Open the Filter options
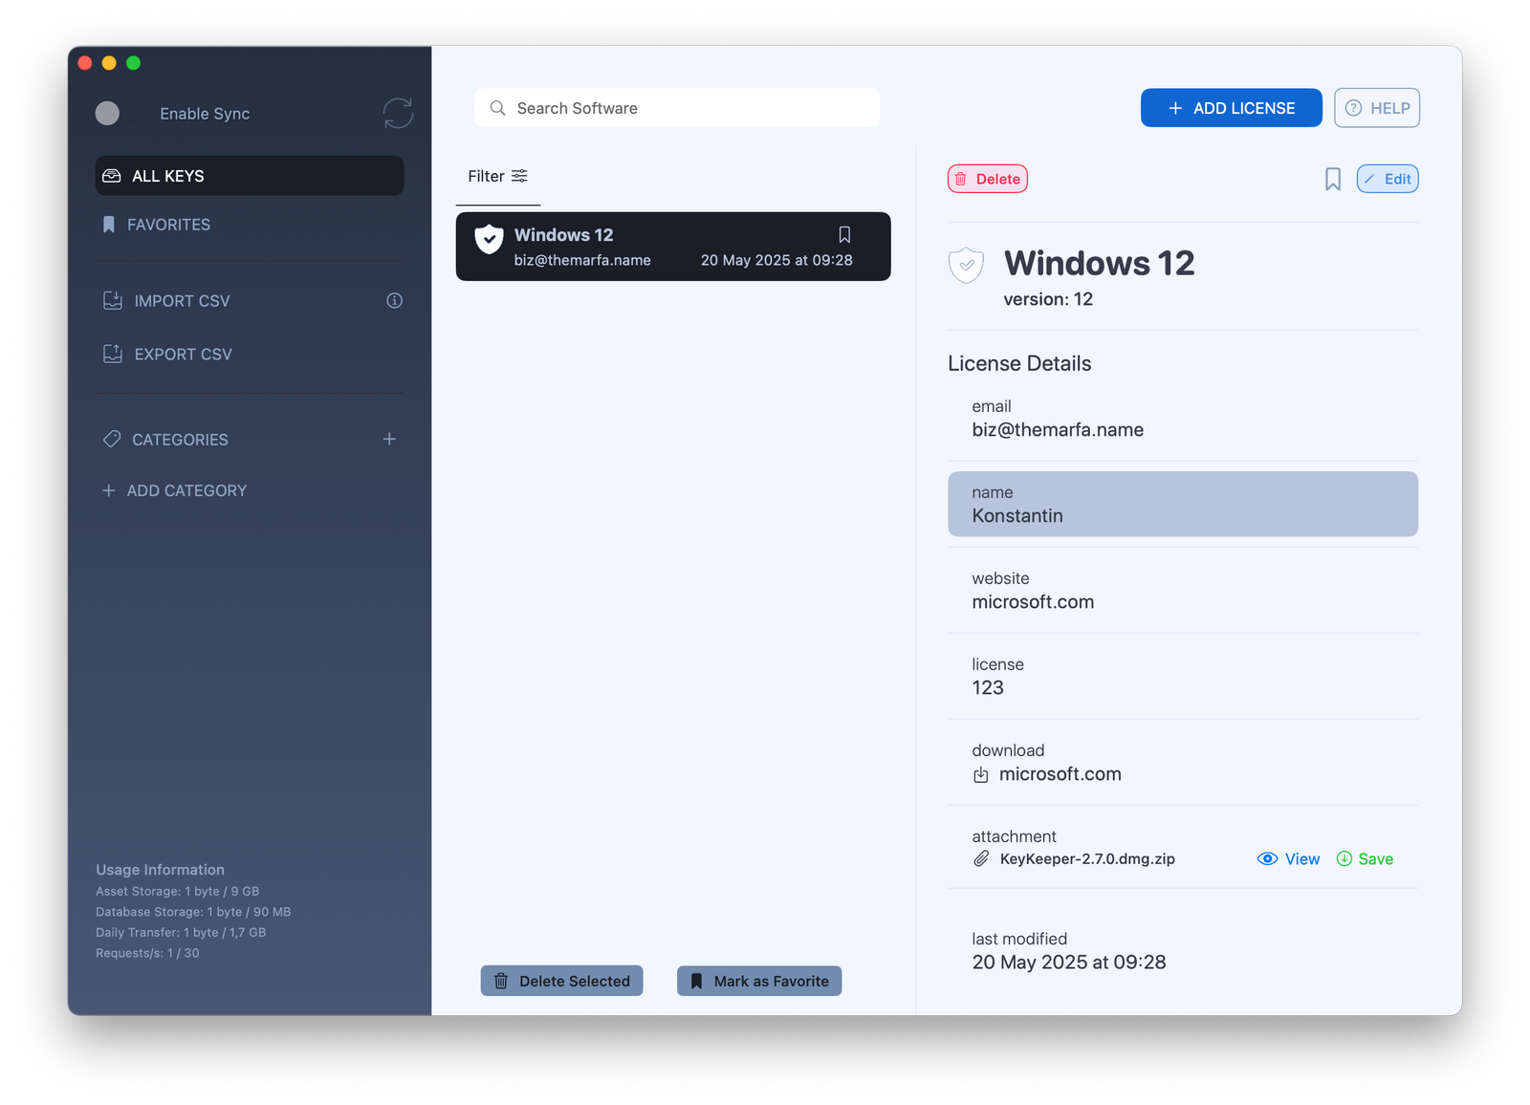 (498, 176)
